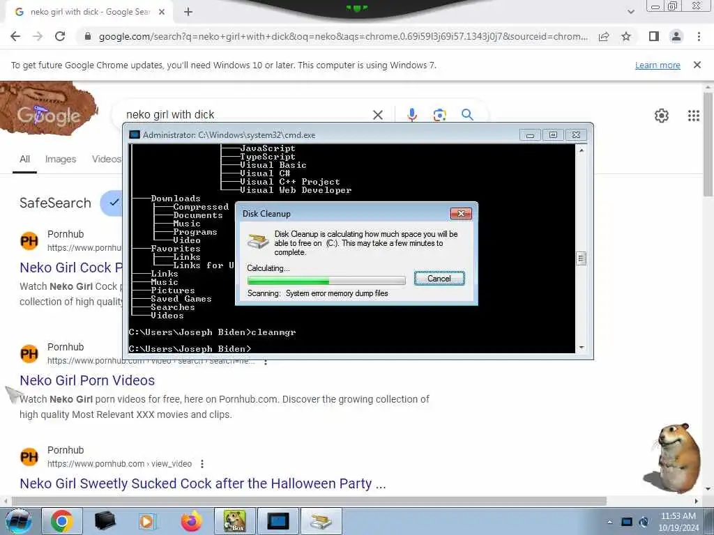Submit the search using the magnifier icon

click(467, 115)
